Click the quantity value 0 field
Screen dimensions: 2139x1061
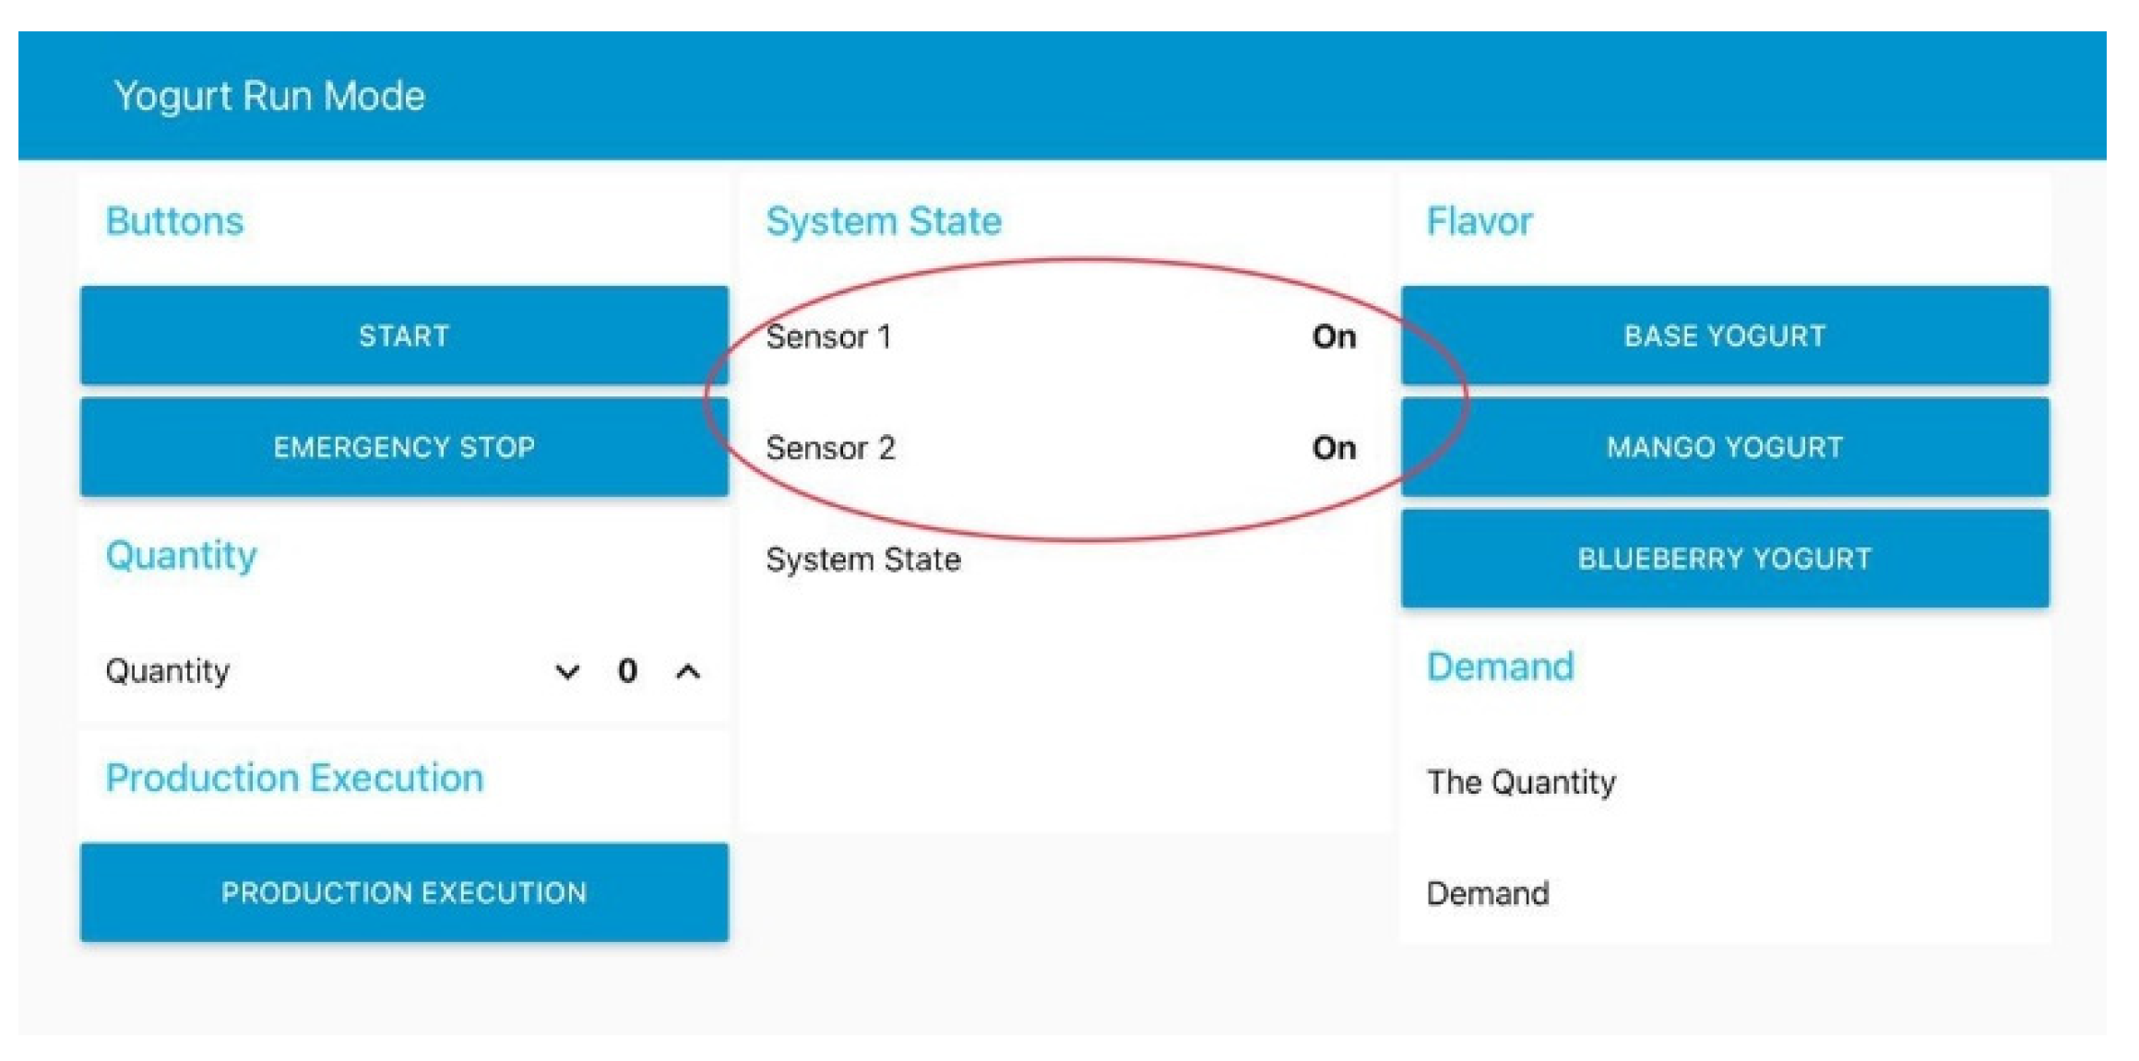[627, 671]
